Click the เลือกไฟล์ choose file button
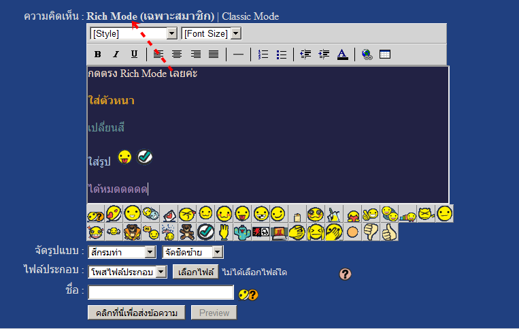The width and height of the screenshot is (519, 329). 196,272
